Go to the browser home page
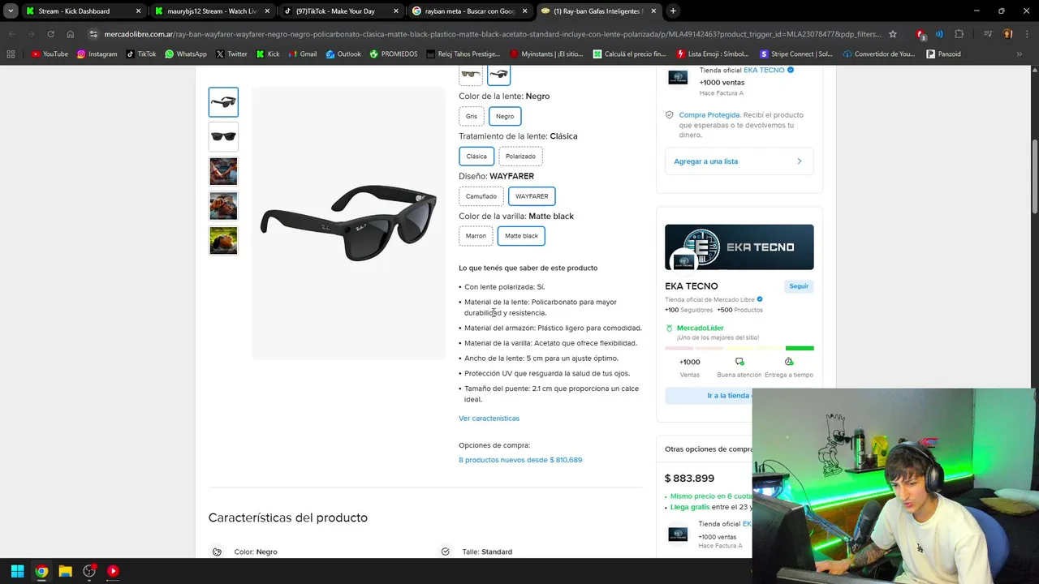 70,34
